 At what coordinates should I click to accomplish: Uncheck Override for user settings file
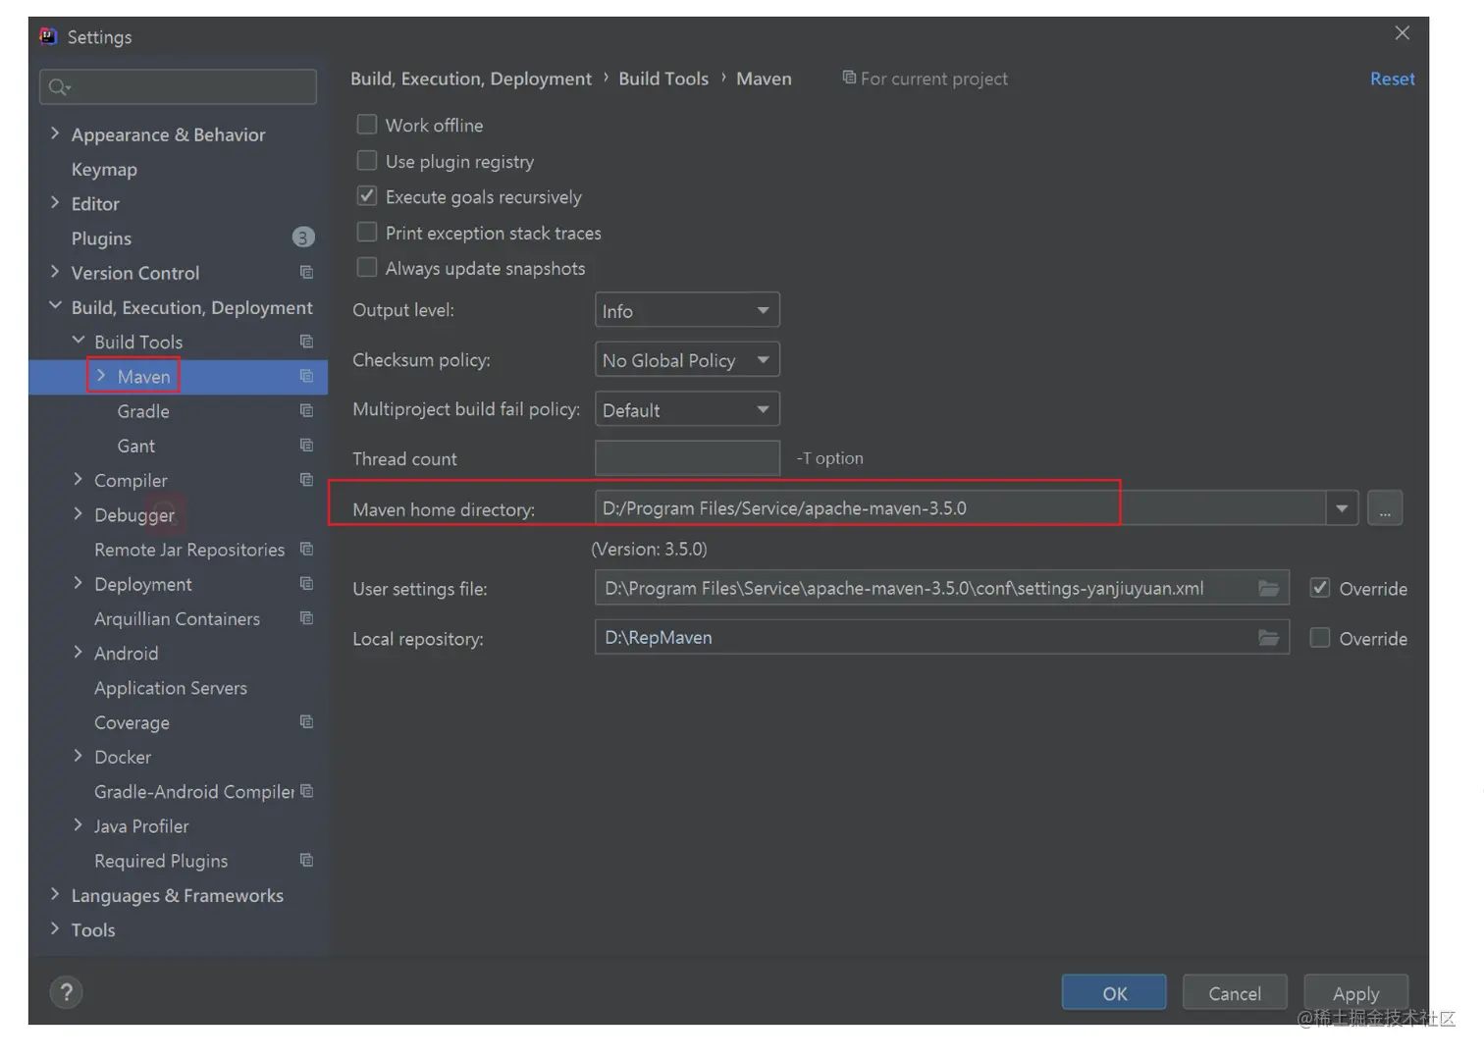coord(1320,588)
